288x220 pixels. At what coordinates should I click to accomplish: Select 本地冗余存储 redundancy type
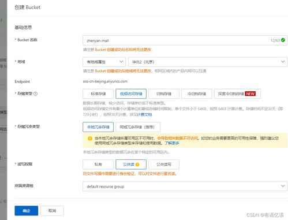tap(98, 127)
